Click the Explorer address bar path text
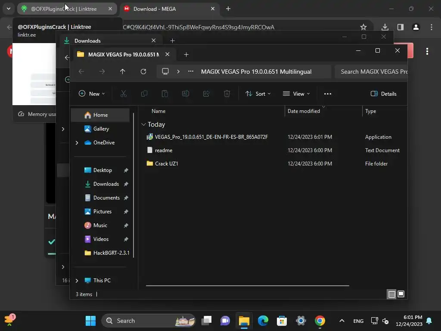 pos(256,72)
